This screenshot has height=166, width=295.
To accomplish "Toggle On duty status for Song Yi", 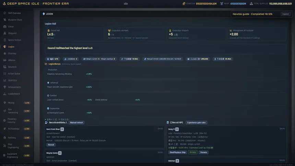I will click(193, 152).
